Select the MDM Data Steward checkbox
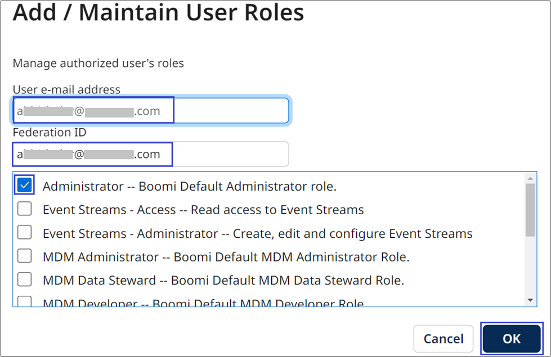This screenshot has height=357, width=551. pyautogui.click(x=24, y=280)
